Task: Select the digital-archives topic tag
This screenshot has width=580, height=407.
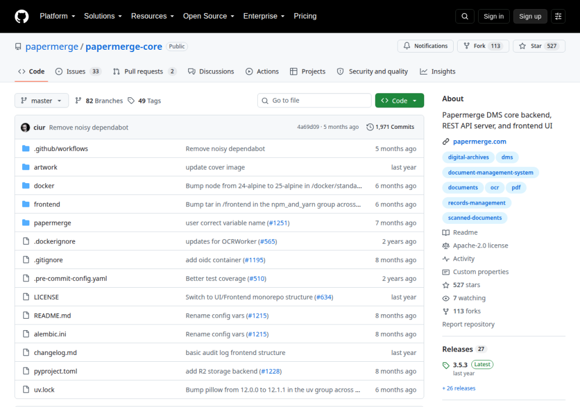Action: click(468, 157)
